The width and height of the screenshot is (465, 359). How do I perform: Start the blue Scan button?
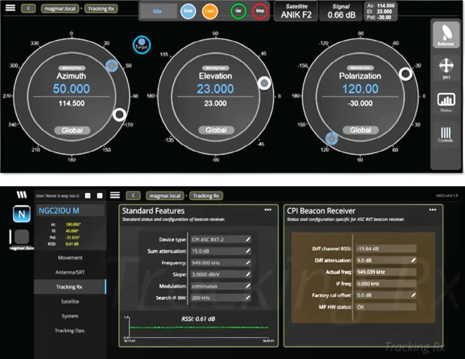(x=188, y=11)
